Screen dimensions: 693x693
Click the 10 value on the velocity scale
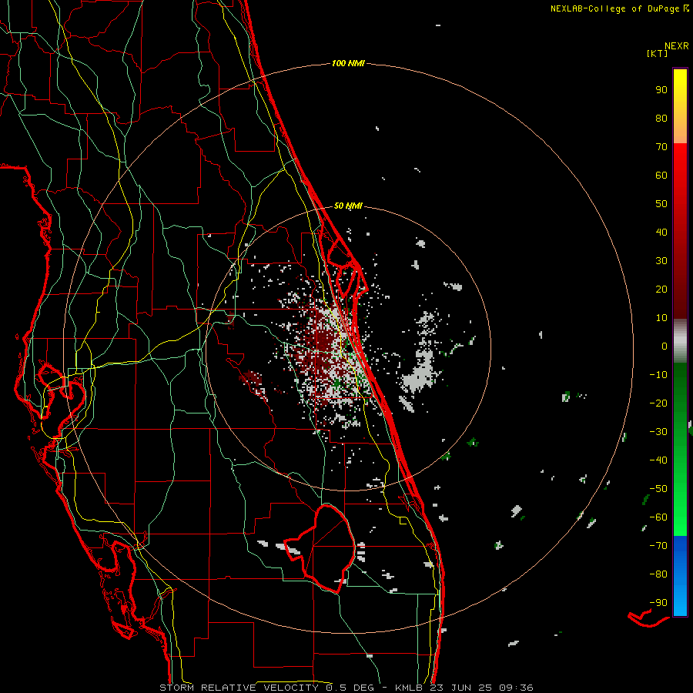(661, 318)
